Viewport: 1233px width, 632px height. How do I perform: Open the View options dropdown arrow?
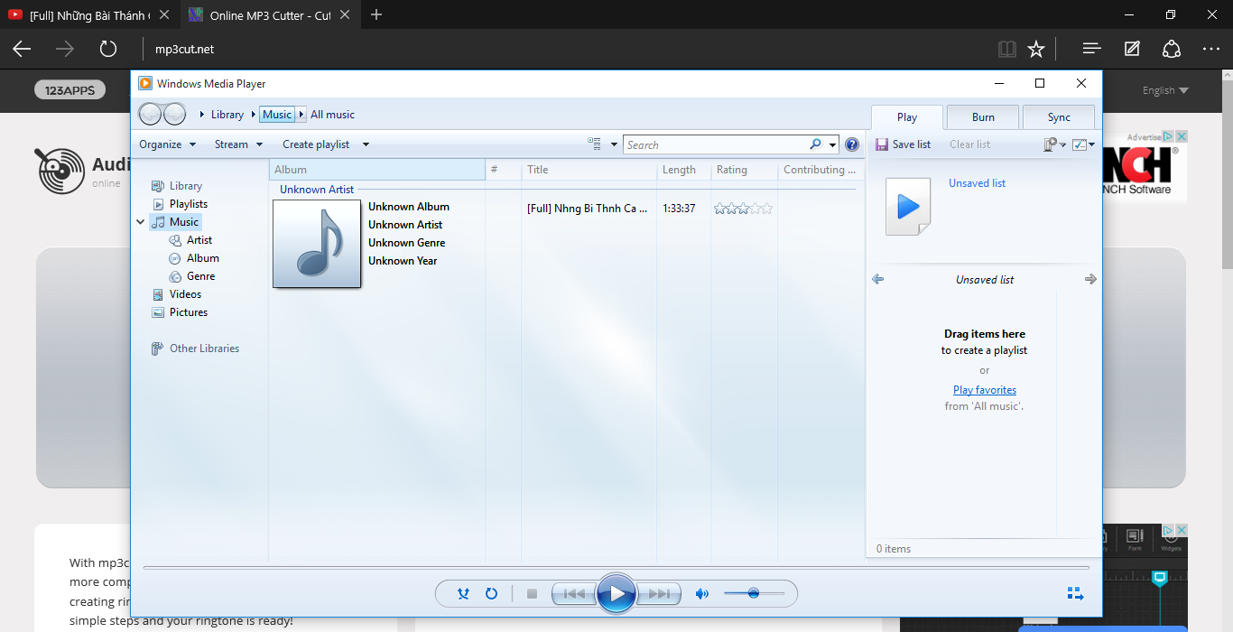click(614, 144)
